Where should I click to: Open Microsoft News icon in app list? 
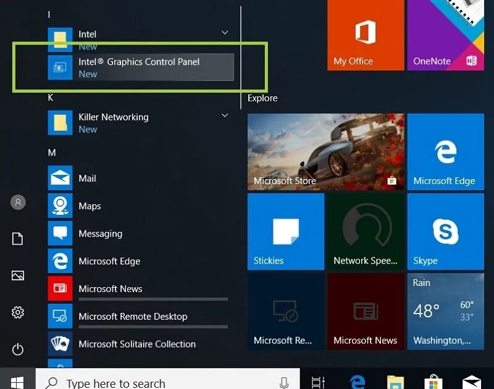click(60, 288)
